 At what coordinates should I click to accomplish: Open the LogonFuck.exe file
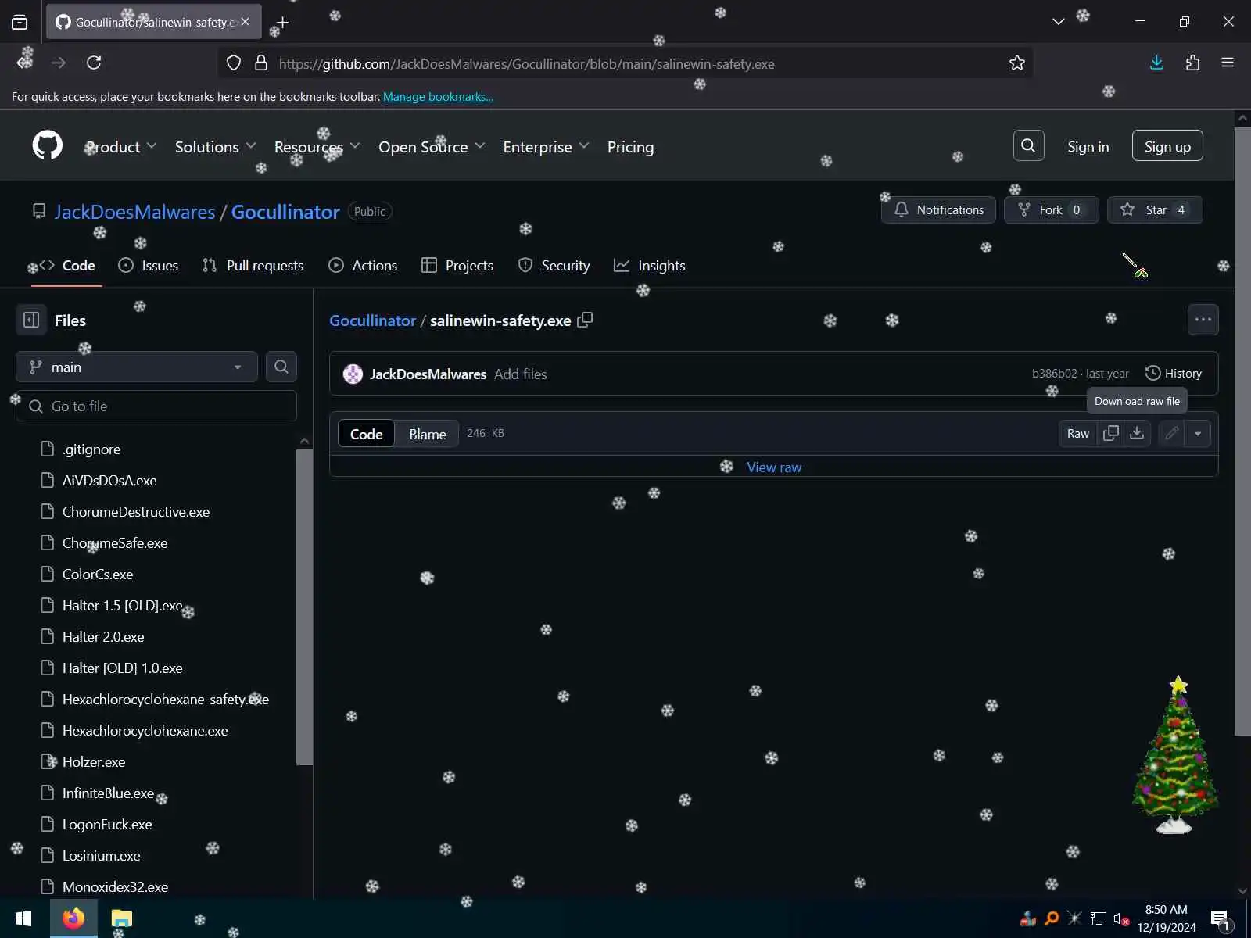(x=107, y=824)
